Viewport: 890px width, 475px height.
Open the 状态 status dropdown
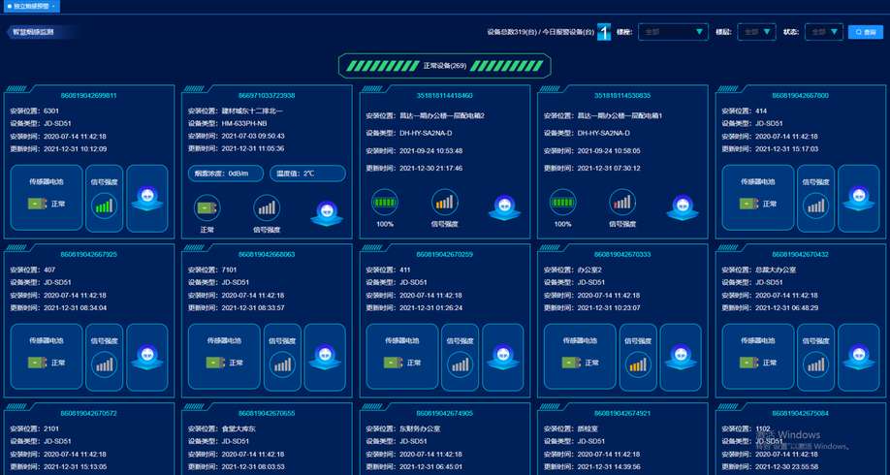point(823,32)
